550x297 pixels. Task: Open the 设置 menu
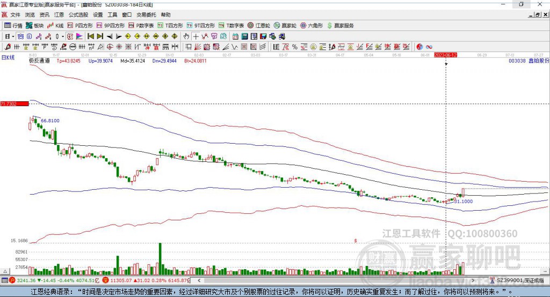(98, 14)
